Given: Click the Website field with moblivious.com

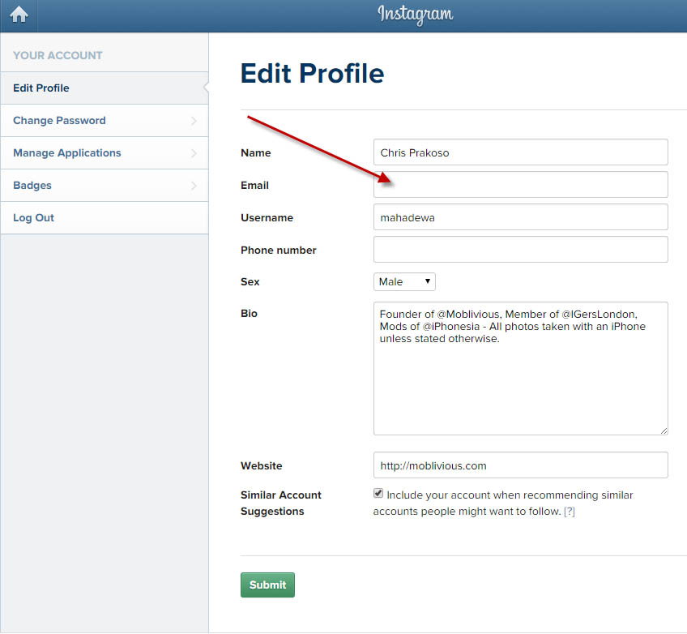Looking at the screenshot, I should (x=520, y=465).
